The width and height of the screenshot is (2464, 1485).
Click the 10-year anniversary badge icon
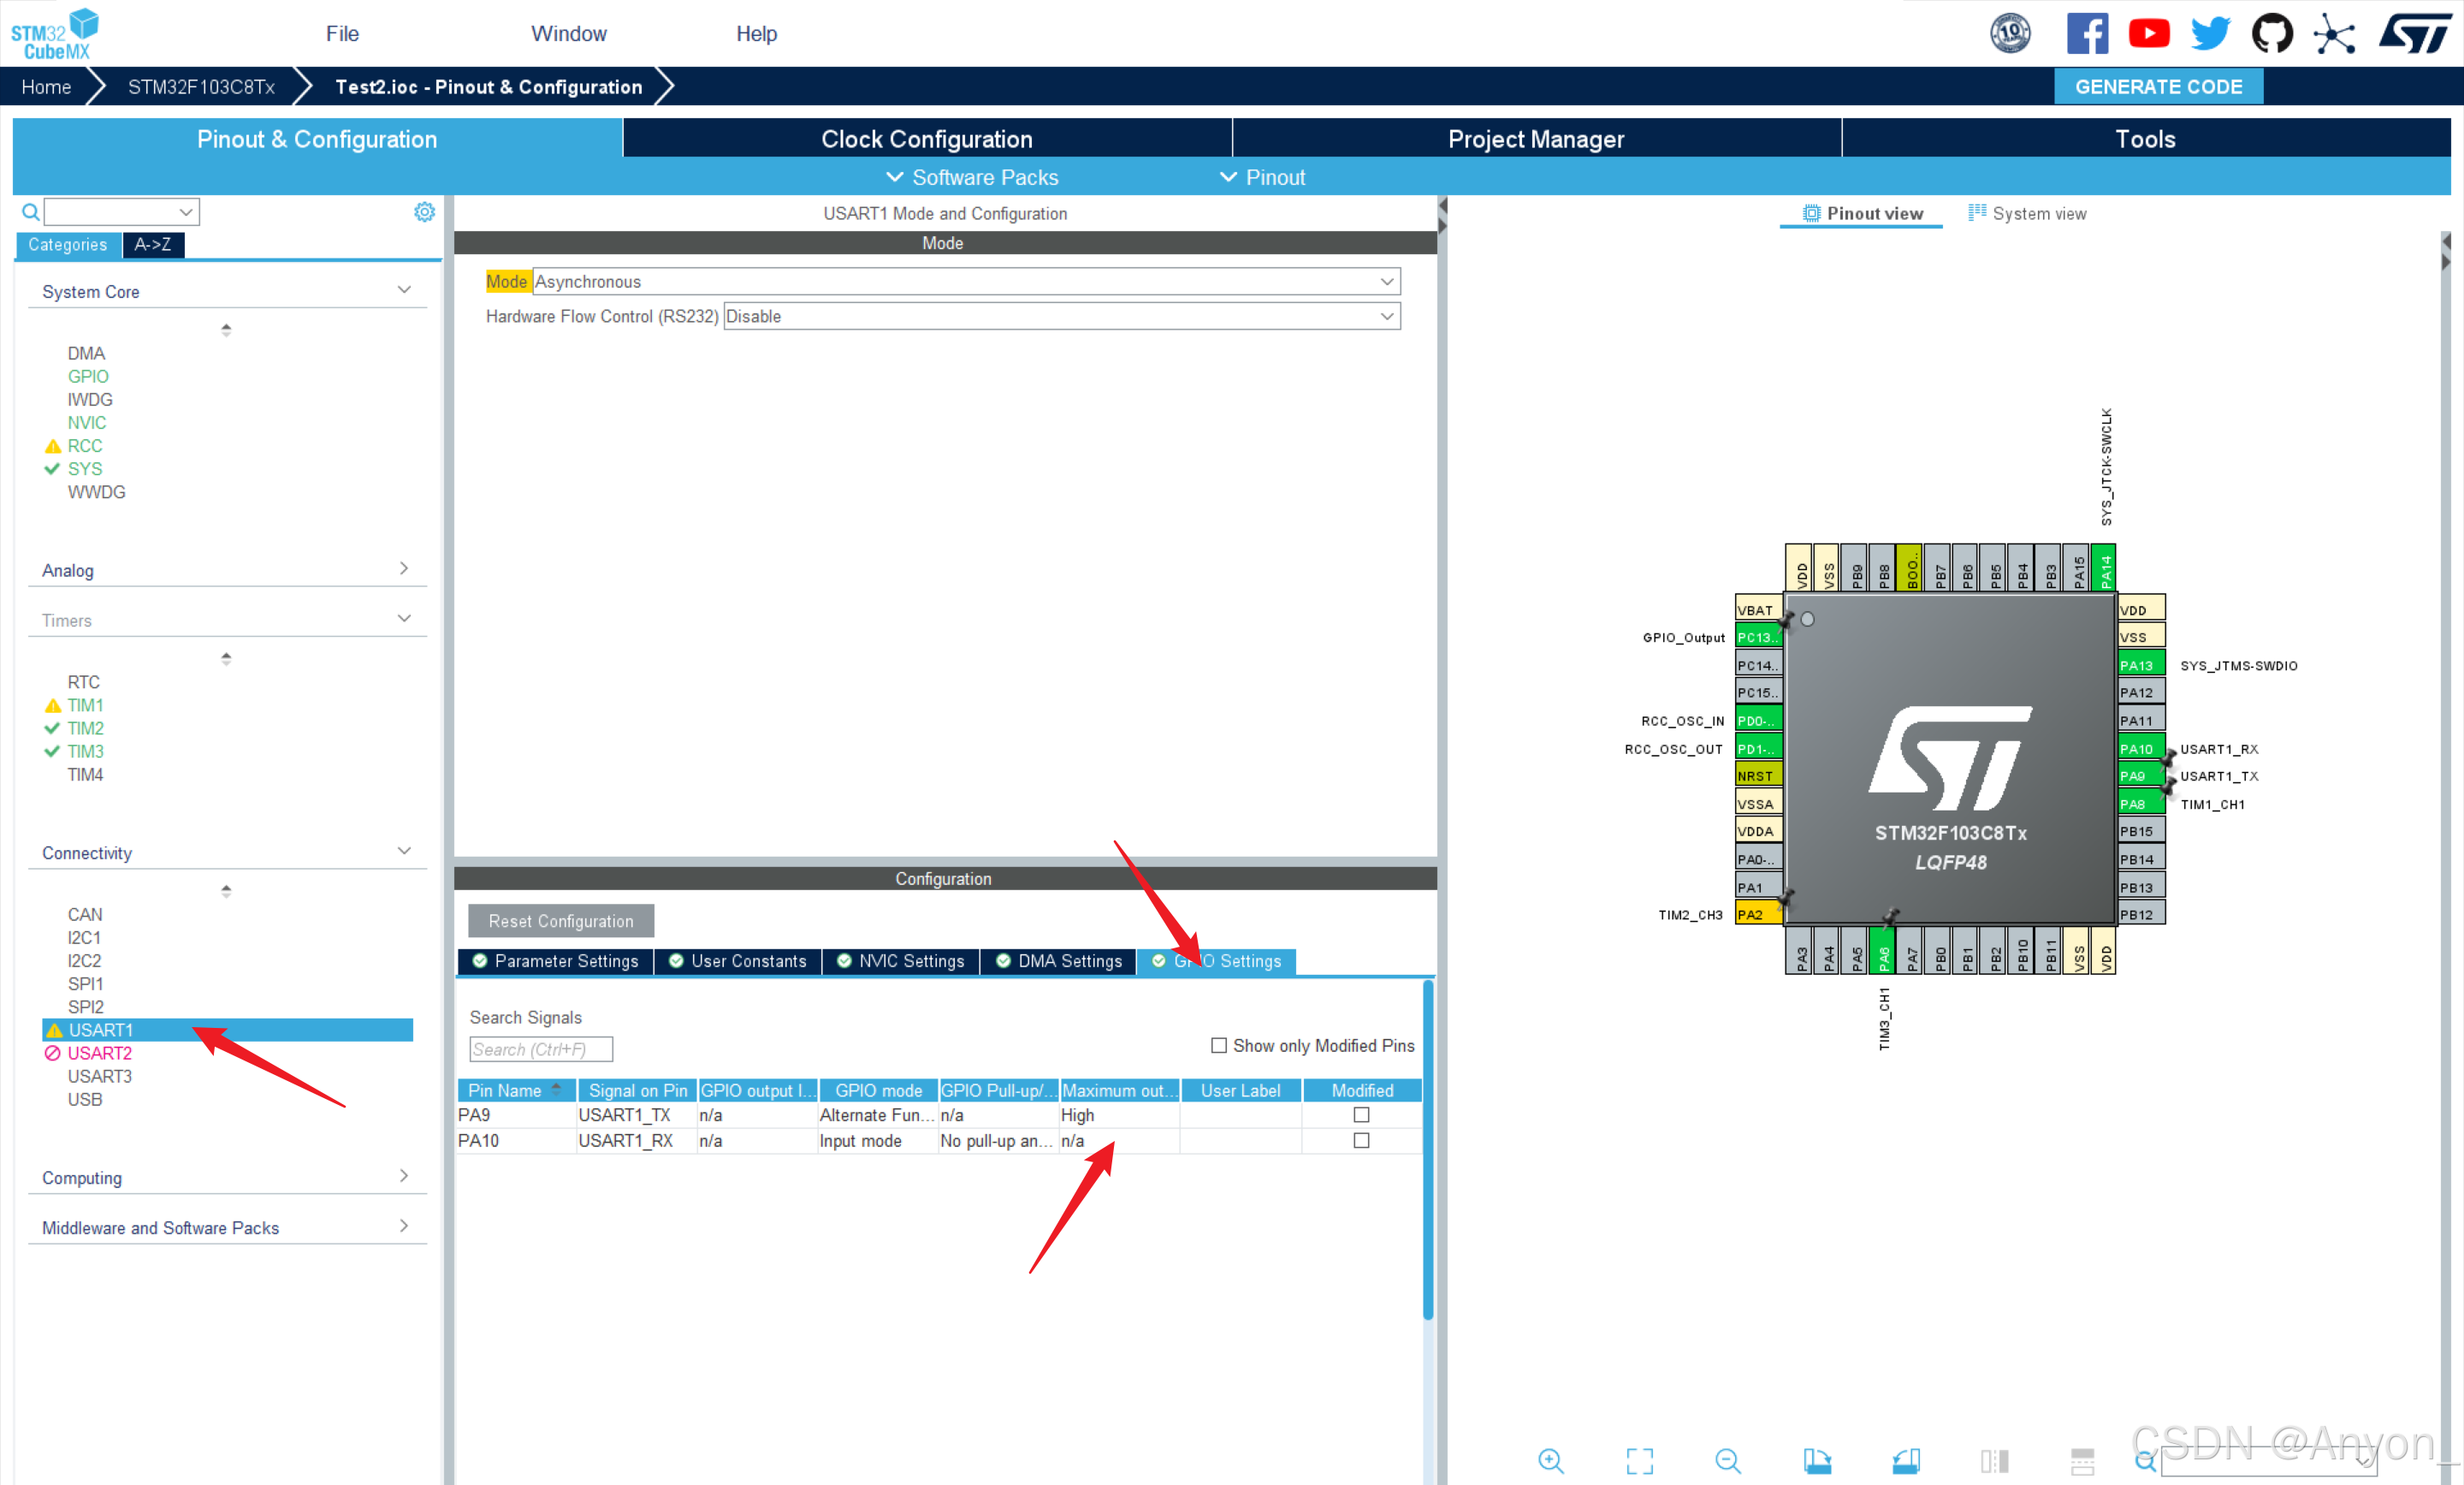(2010, 33)
